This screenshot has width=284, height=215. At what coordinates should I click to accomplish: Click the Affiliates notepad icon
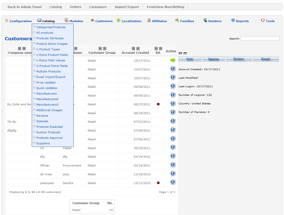click(x=149, y=20)
